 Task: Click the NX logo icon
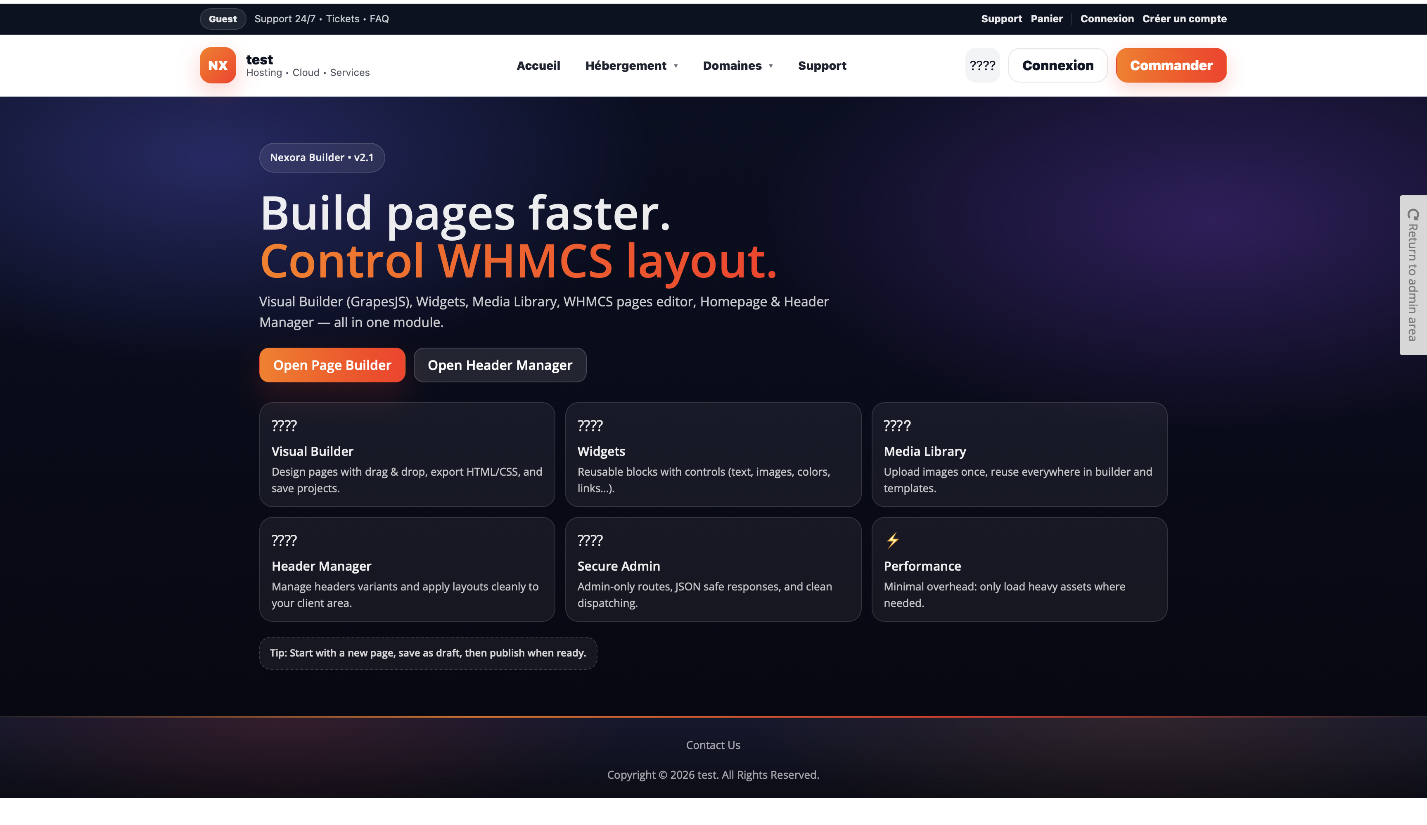pos(218,65)
